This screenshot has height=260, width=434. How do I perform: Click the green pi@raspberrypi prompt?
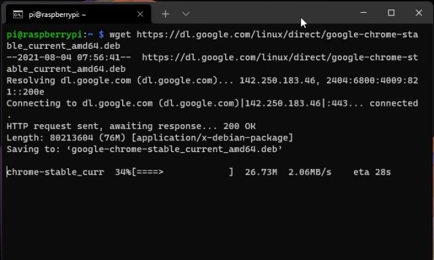[44, 35]
